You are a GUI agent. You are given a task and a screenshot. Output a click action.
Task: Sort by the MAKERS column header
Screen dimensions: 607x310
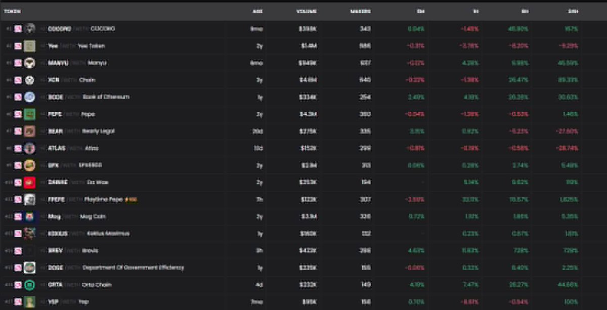[x=361, y=11]
